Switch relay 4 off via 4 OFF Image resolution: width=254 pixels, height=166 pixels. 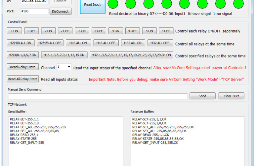[x=133, y=31]
